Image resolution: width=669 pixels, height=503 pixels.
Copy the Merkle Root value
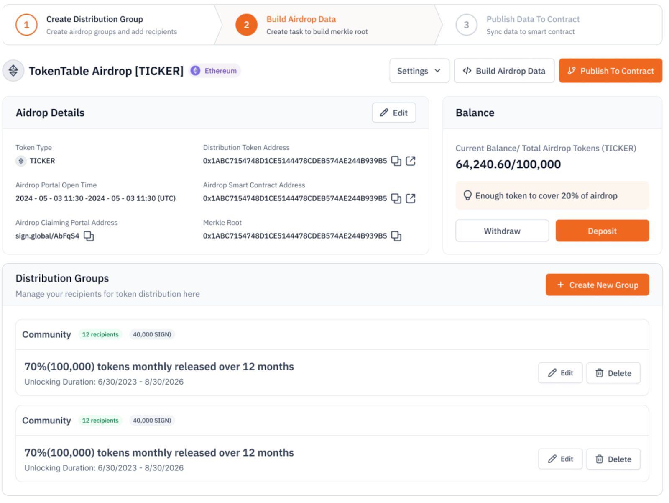coord(396,236)
